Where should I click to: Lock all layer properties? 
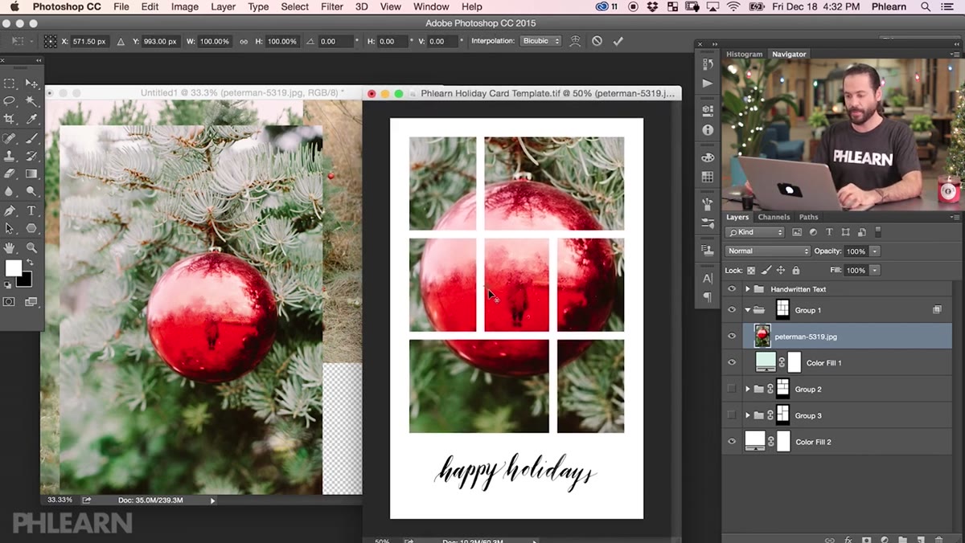[x=795, y=271]
